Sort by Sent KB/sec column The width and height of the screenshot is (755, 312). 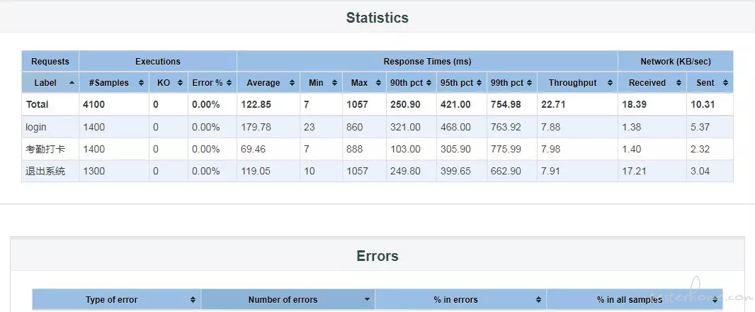click(710, 82)
